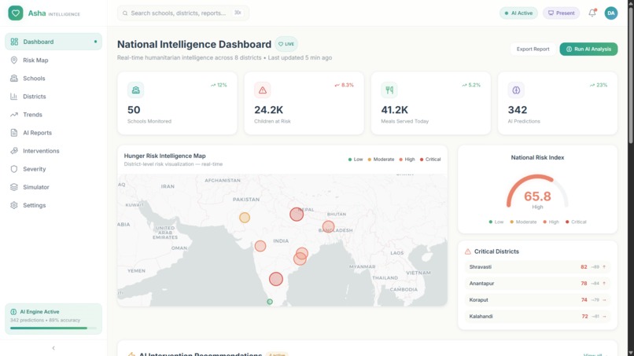Click the risk marker over Bangladesh
The image size is (634, 356).
click(328, 226)
